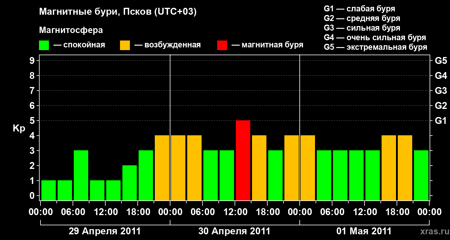Screen dimensions: 450x240
Task: Click the '18:00' time label above 29 Апреля
Action: [x=138, y=212]
